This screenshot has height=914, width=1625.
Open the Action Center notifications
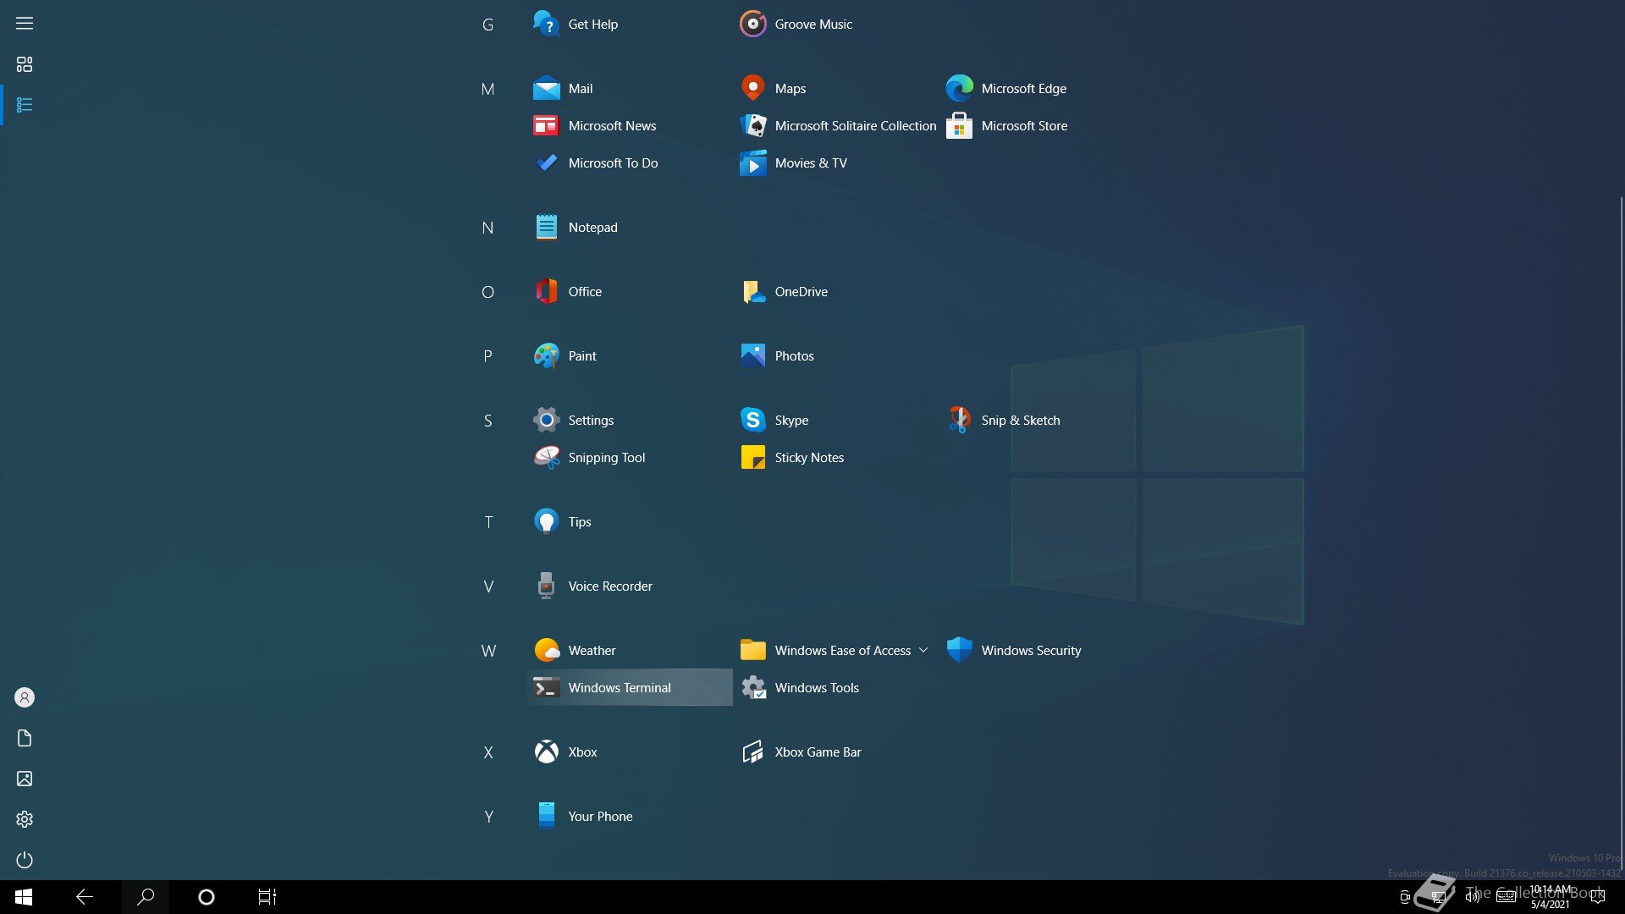click(1598, 897)
